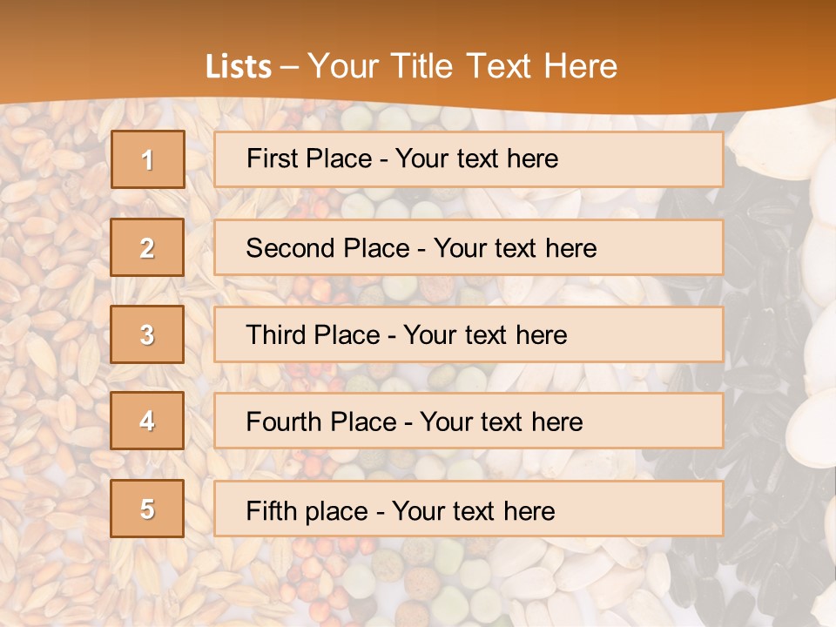Viewport: 836px width, 627px height.
Task: Click the number 1 box
Action: [147, 159]
